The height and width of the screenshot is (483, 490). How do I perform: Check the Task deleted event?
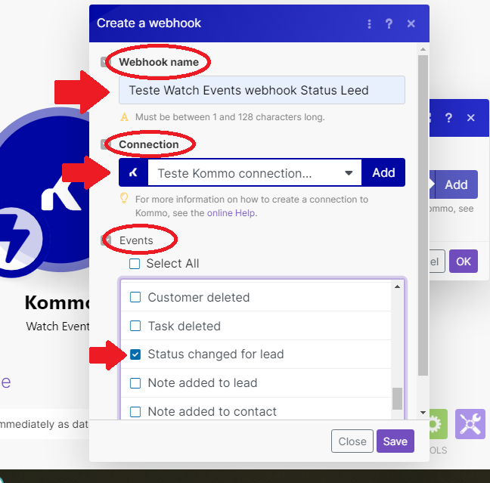135,326
